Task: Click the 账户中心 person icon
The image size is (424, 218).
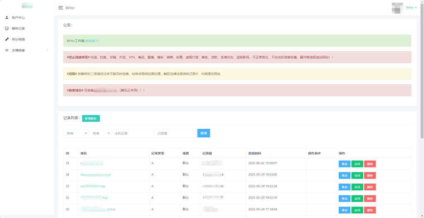Action: tap(7, 18)
